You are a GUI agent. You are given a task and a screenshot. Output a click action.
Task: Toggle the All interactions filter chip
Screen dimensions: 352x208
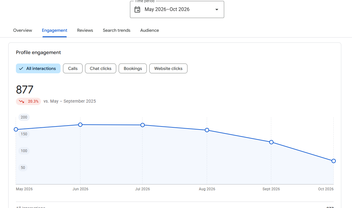pyautogui.click(x=38, y=68)
